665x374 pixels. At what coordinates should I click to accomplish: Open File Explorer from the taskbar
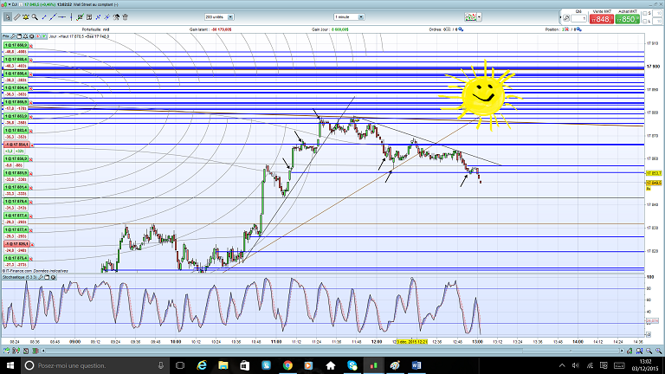pos(223,366)
